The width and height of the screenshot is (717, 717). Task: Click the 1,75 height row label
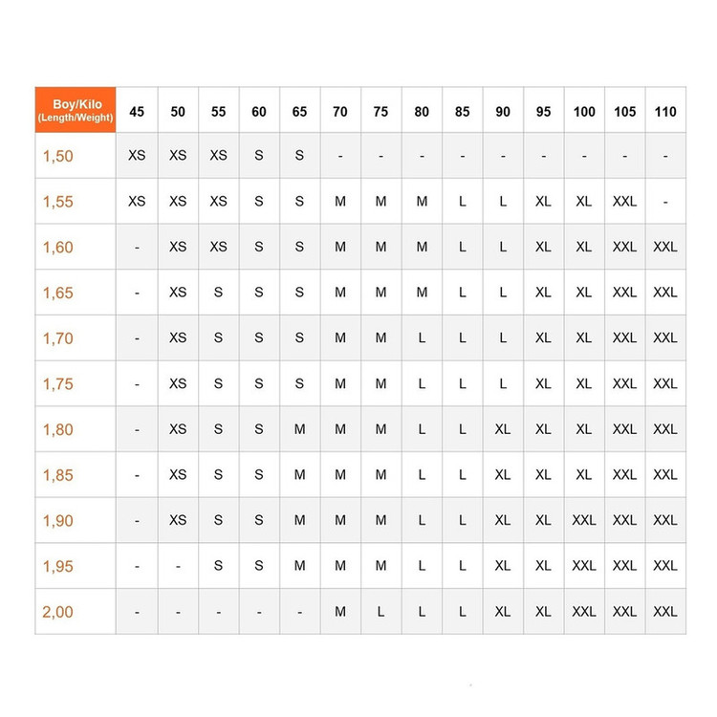(58, 383)
